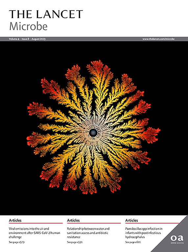Click the Open Access 'oa' logo
Screen dimensions: 188x252
point(177,240)
